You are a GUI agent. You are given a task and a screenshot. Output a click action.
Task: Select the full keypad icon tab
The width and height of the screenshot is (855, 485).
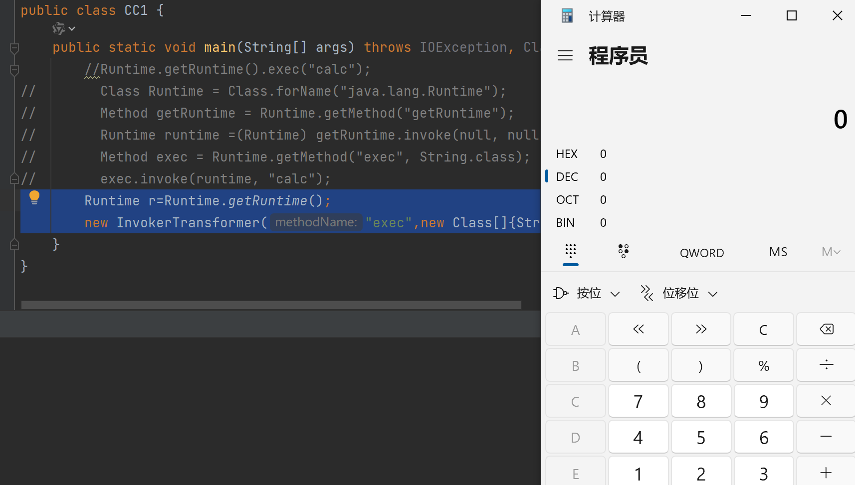coord(571,251)
